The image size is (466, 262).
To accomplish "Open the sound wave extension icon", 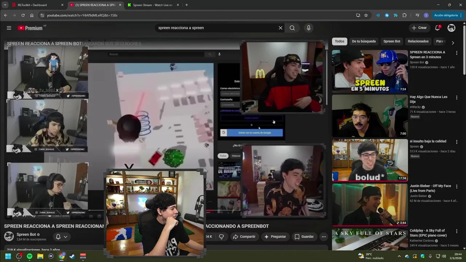I will point(378,15).
